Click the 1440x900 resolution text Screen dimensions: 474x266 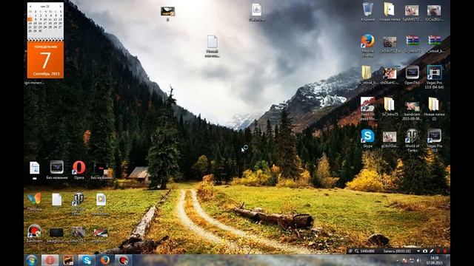[x=367, y=251]
